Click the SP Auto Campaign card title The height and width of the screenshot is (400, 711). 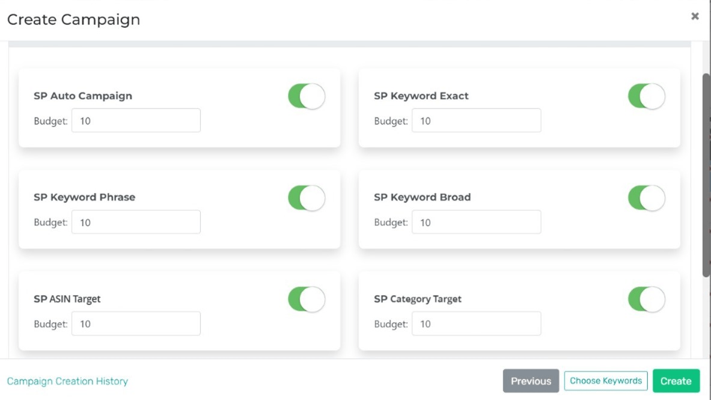click(83, 96)
